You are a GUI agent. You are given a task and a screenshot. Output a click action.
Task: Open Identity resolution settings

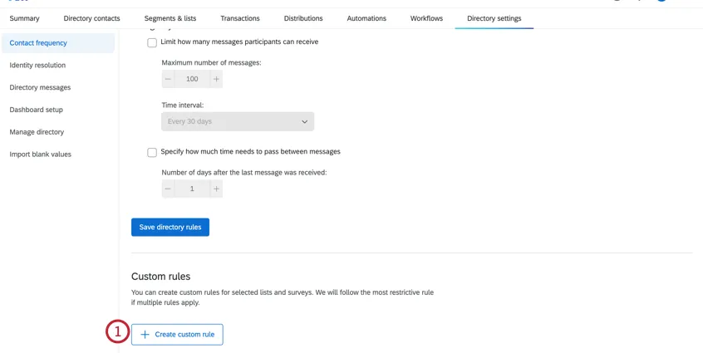pos(37,66)
